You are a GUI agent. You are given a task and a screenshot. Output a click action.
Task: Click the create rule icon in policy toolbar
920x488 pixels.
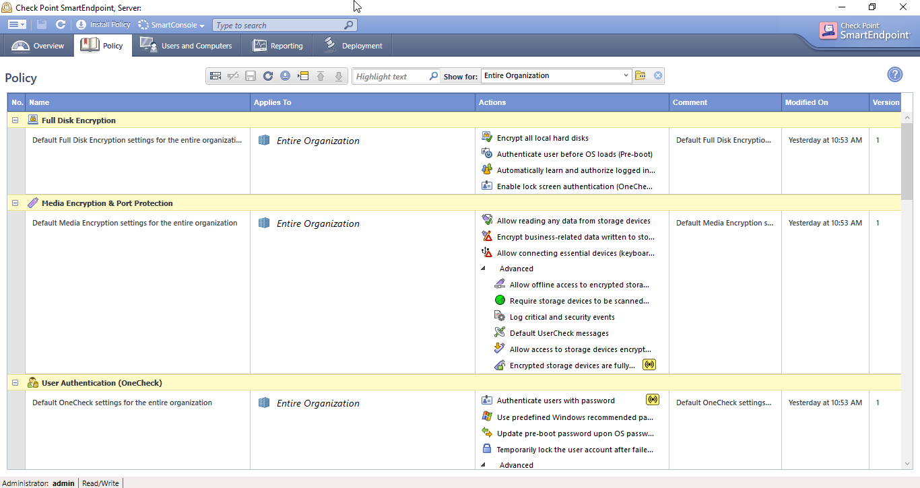tap(216, 76)
